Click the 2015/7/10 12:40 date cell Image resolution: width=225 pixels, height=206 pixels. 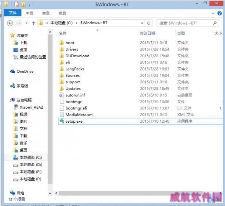coord(155,121)
